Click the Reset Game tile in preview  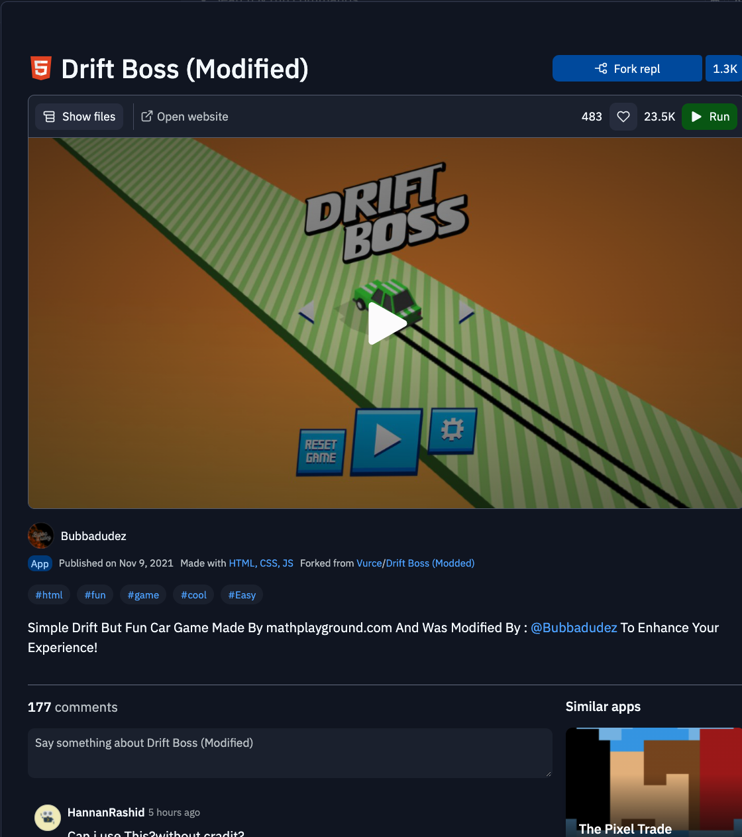coord(321,452)
